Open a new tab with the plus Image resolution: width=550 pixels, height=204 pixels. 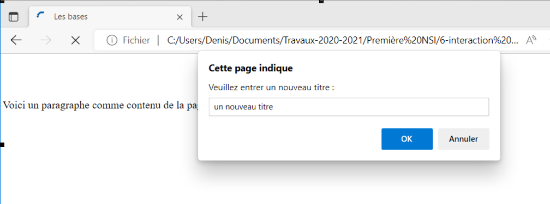click(203, 16)
